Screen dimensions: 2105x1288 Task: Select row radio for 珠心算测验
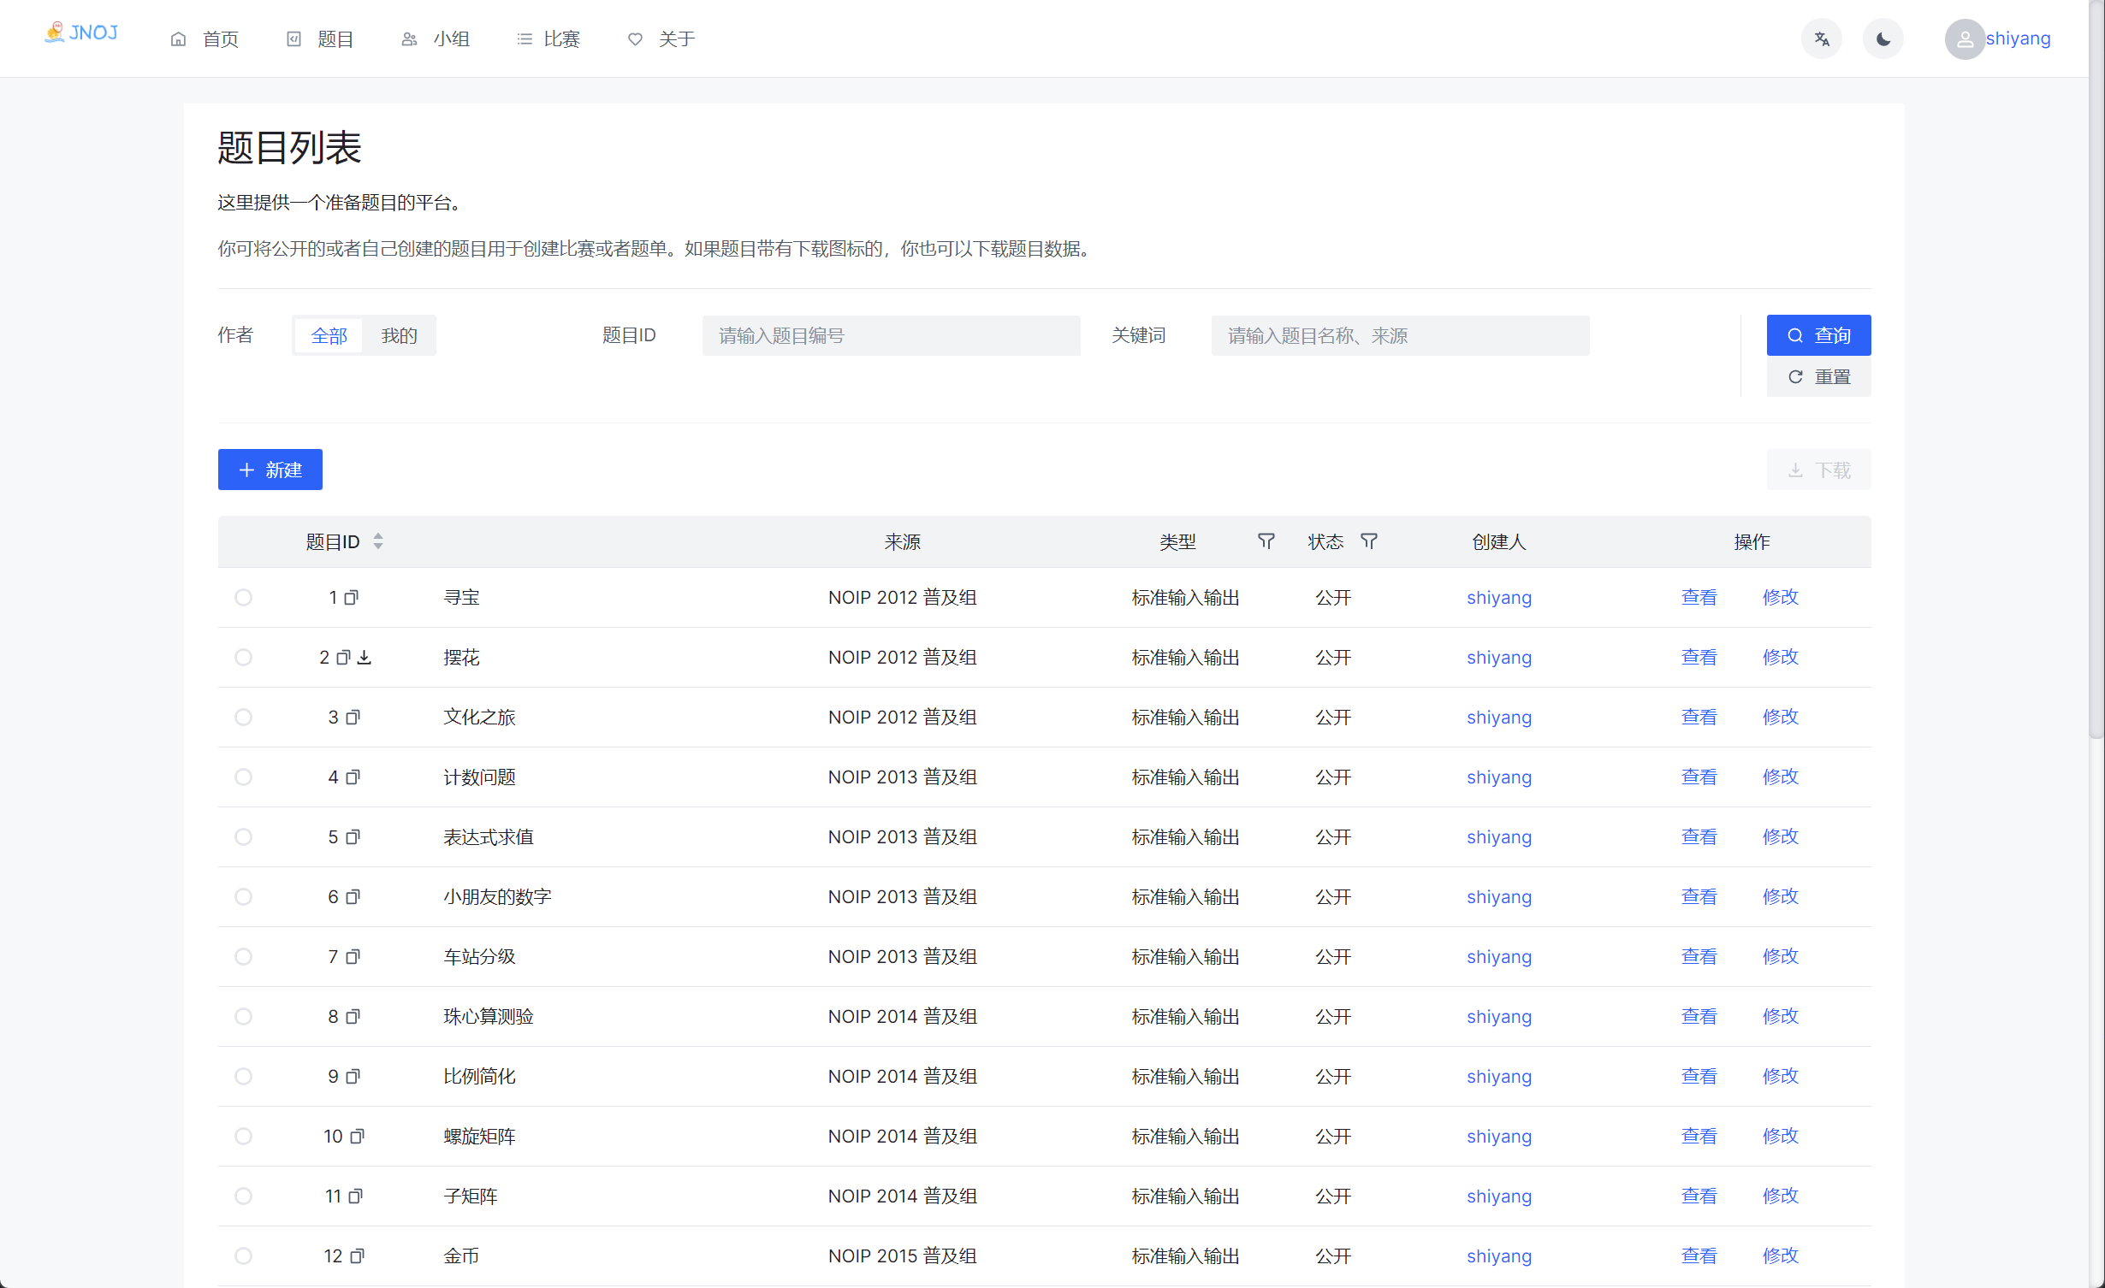(244, 1016)
